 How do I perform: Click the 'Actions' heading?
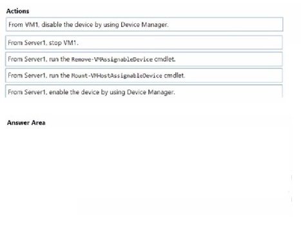point(17,11)
